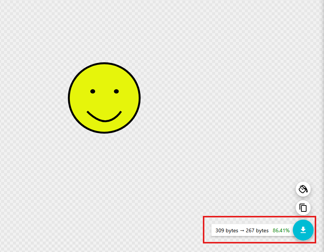Click the gray scrollbar strip at right edge

(x=323, y=112)
